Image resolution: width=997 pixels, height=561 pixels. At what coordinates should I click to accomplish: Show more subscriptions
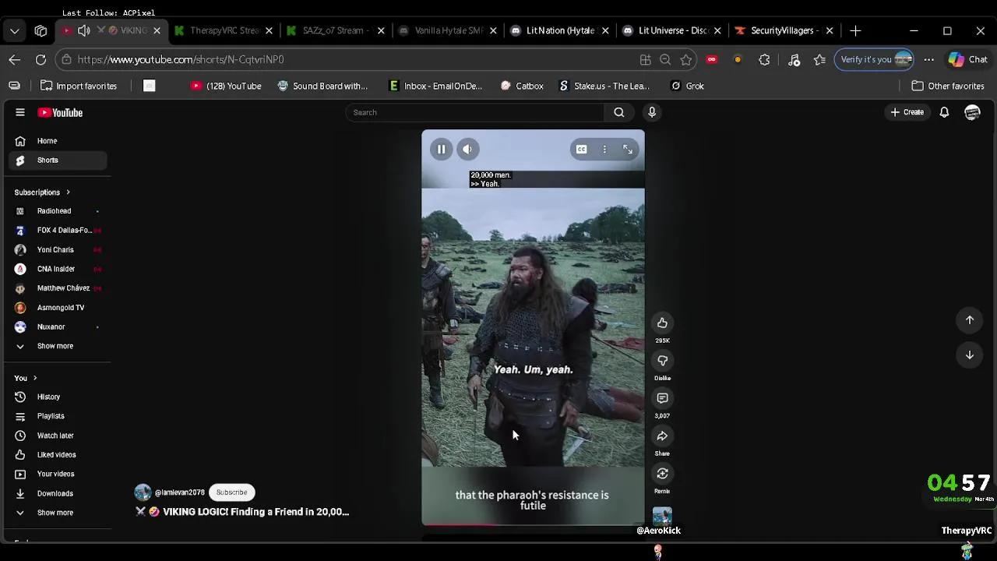click(x=58, y=346)
